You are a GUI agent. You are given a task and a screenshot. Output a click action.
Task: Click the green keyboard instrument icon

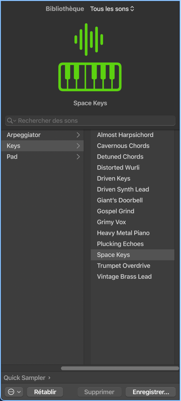tap(90, 77)
